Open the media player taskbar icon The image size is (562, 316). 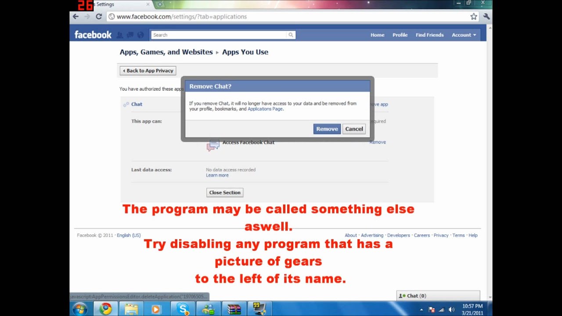(x=156, y=309)
